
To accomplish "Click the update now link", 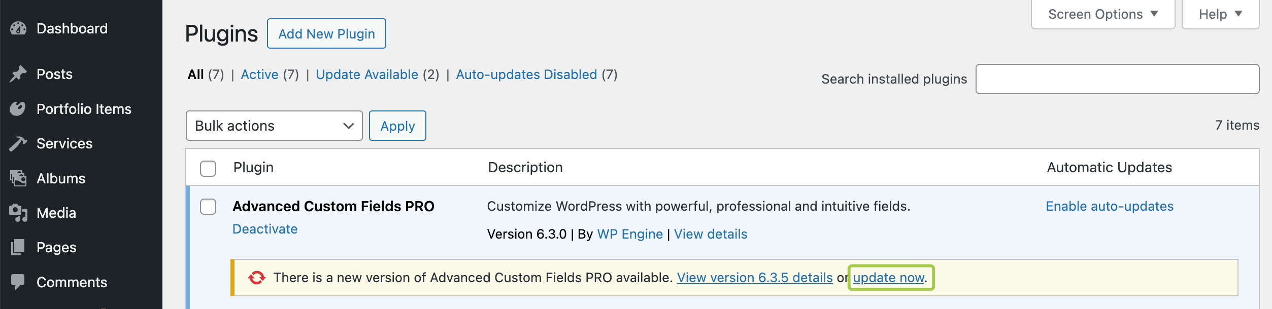I will coord(889,278).
